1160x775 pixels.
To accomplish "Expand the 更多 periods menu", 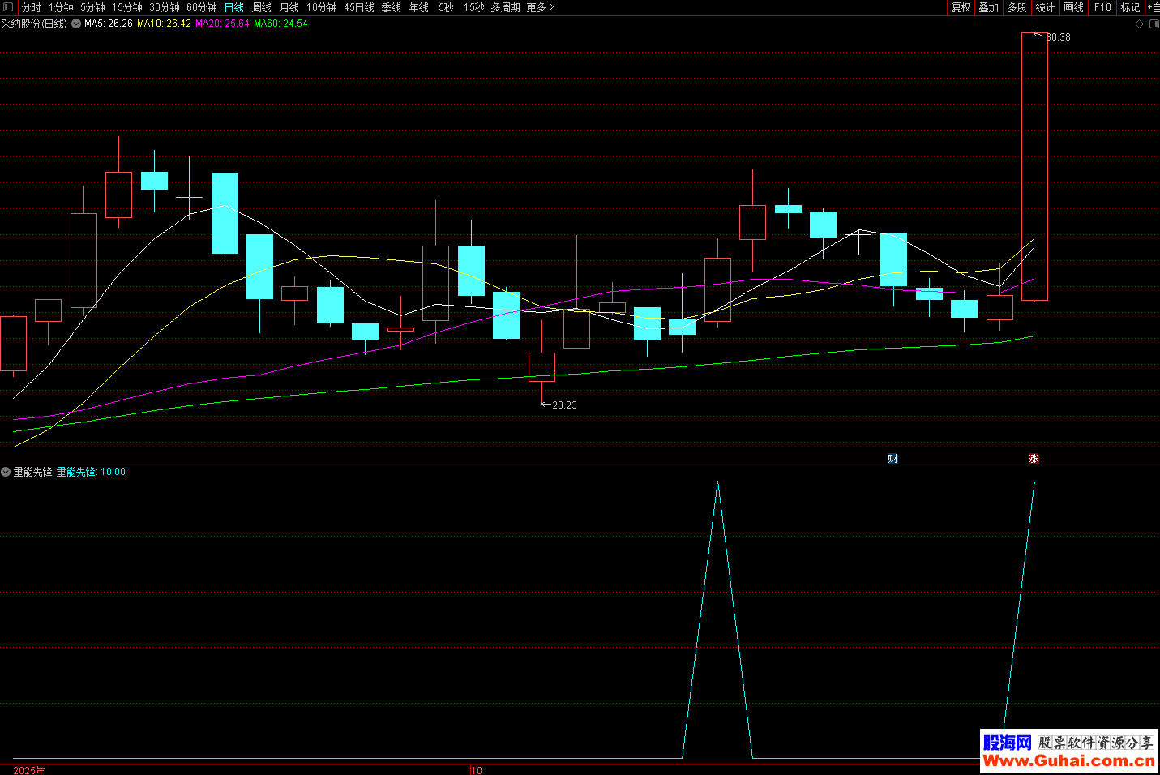I will coord(540,7).
